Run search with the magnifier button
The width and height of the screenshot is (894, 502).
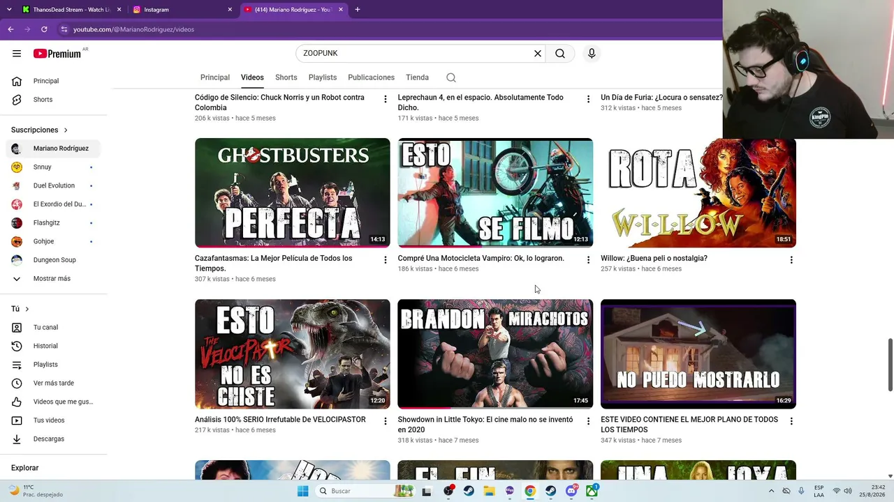coord(560,54)
